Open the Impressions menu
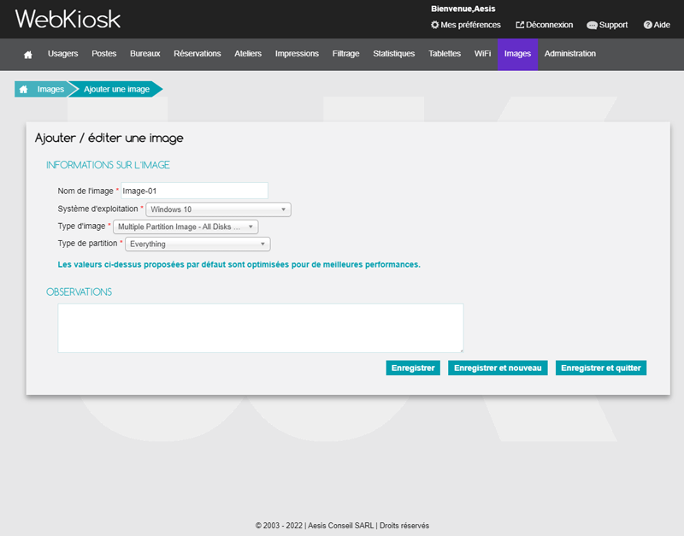 pyautogui.click(x=297, y=54)
